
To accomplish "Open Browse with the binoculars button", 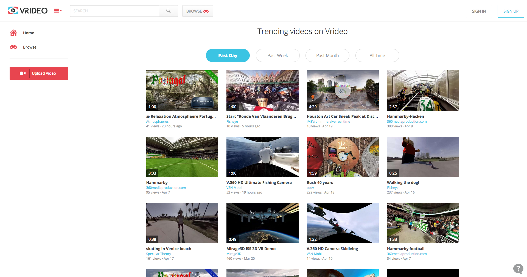I will coord(197,11).
